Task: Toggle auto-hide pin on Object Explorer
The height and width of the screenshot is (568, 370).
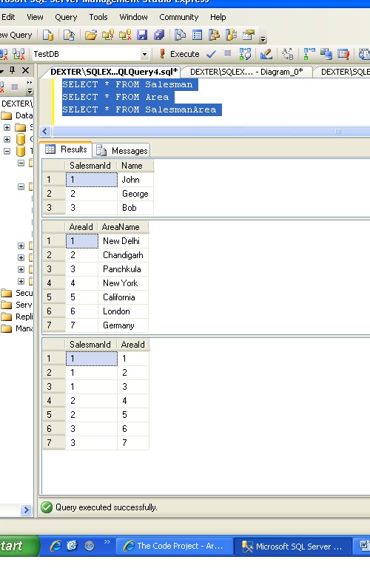Action: pos(13,70)
